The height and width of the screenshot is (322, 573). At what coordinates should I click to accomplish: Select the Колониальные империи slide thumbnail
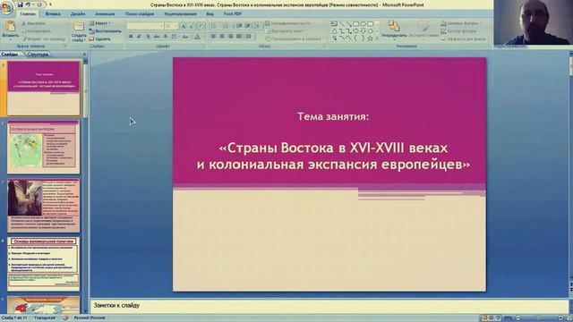click(x=44, y=147)
